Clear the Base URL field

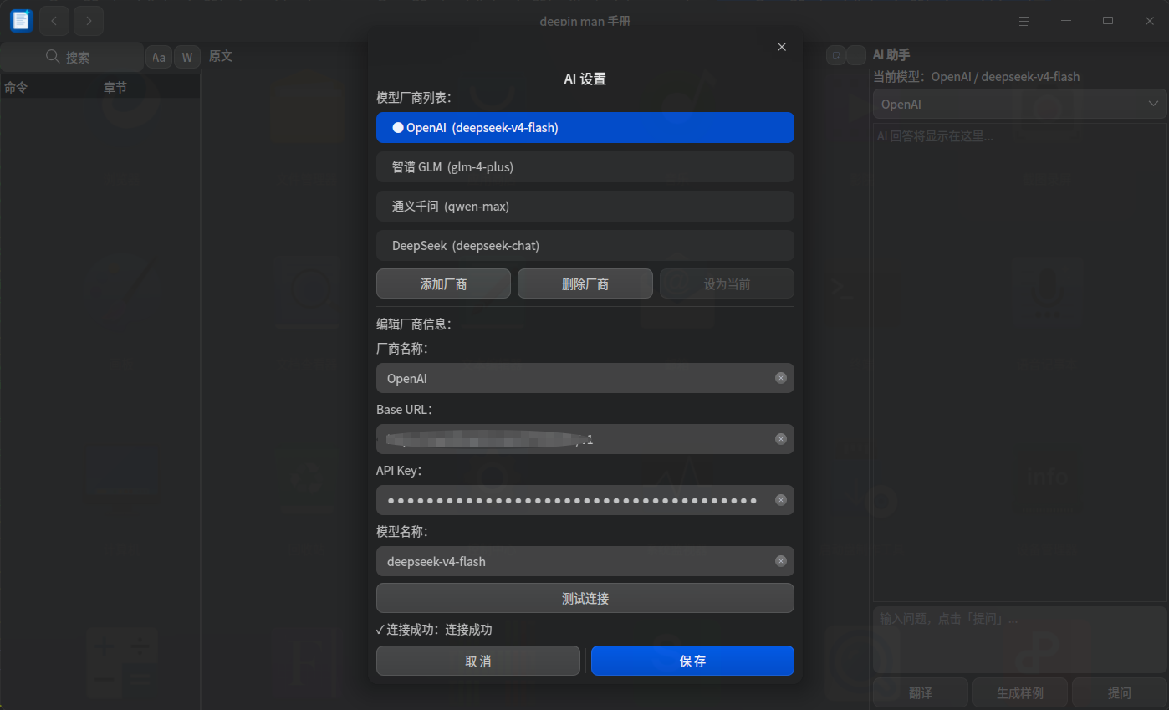pyautogui.click(x=781, y=439)
